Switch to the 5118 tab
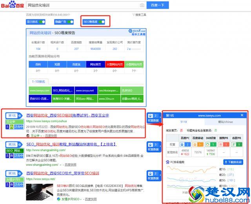 pos(184,122)
